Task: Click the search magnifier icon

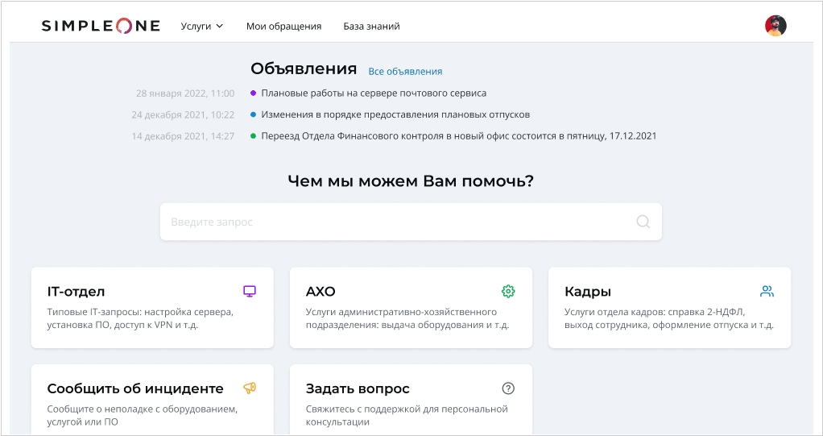Action: coord(643,222)
